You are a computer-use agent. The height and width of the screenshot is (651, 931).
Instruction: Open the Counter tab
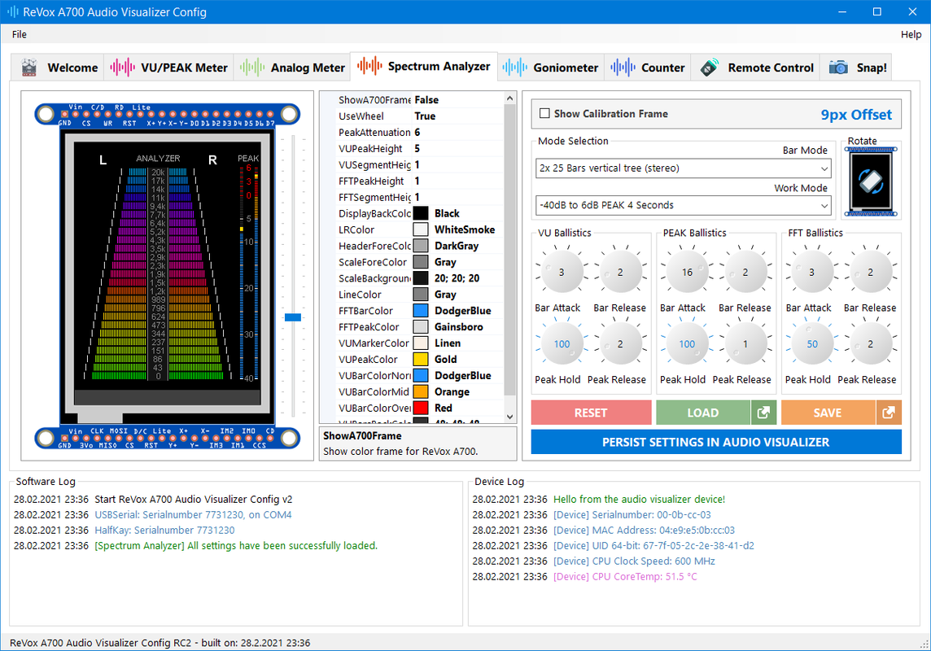tap(648, 68)
